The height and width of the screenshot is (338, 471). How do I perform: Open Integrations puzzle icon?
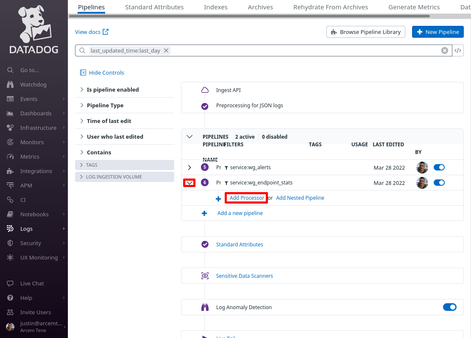pos(10,171)
